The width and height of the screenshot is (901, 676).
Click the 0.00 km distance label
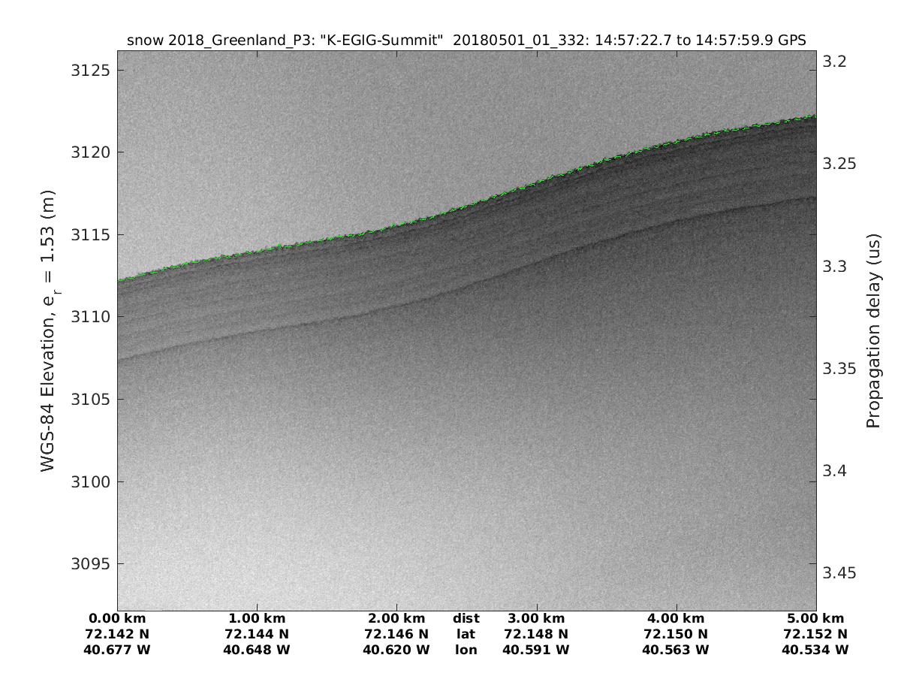(118, 619)
